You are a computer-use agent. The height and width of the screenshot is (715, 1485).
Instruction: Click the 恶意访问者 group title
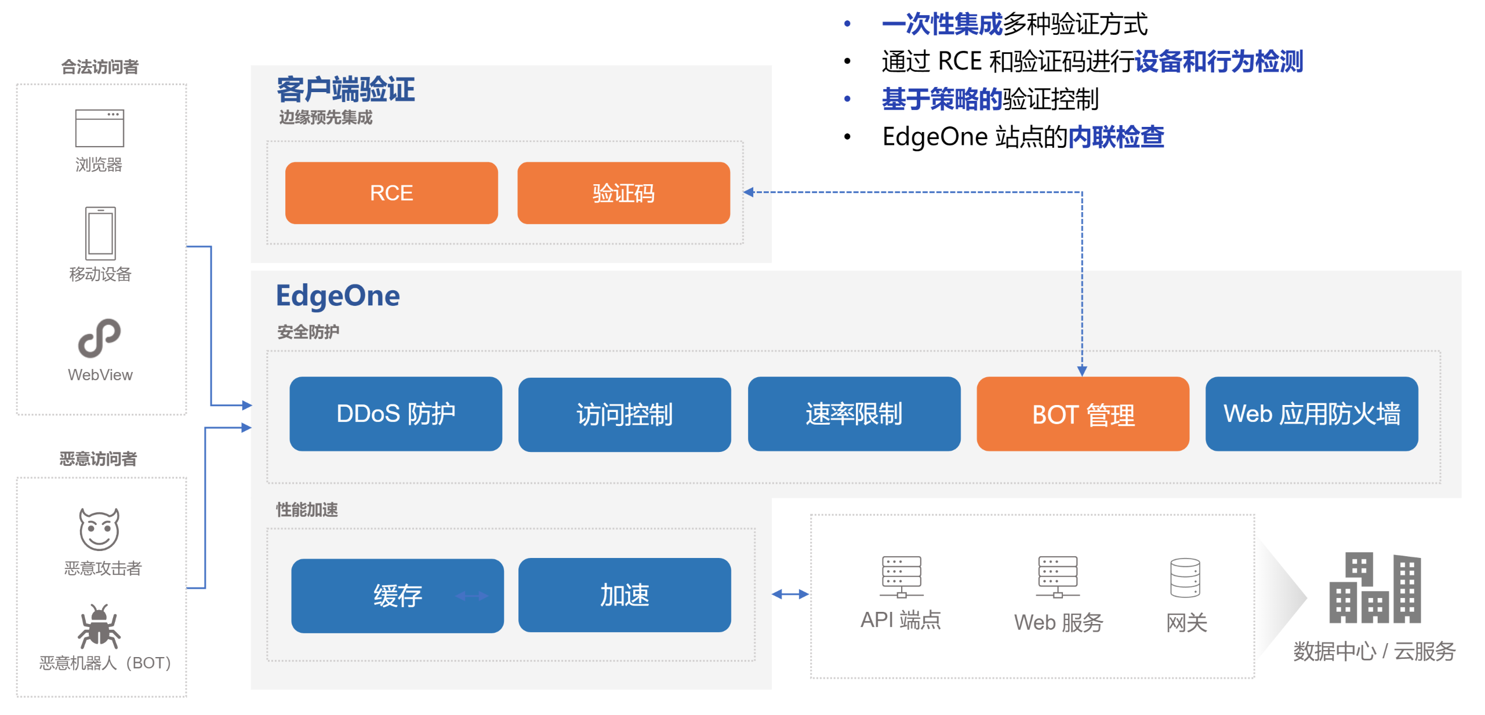click(98, 458)
